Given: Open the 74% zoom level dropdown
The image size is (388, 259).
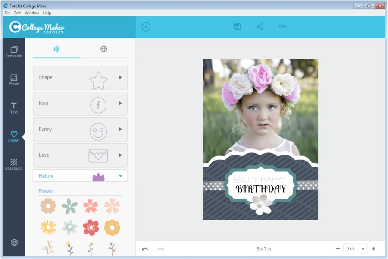Looking at the screenshot, I should coord(356,249).
